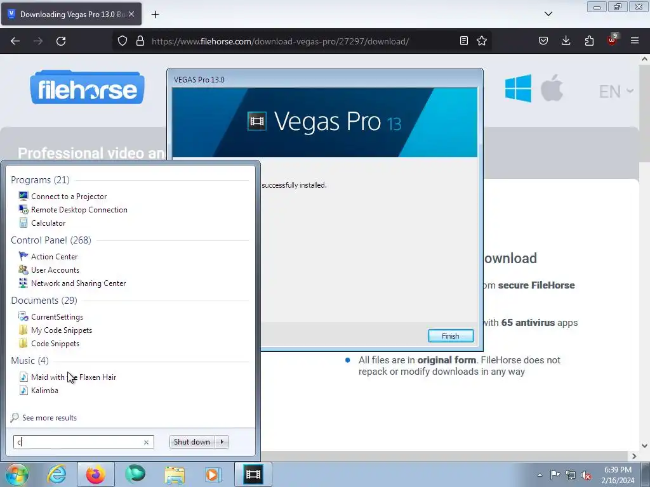Screen dimensions: 650x487
Task: Open the EN language dropdown
Action: tap(616, 91)
